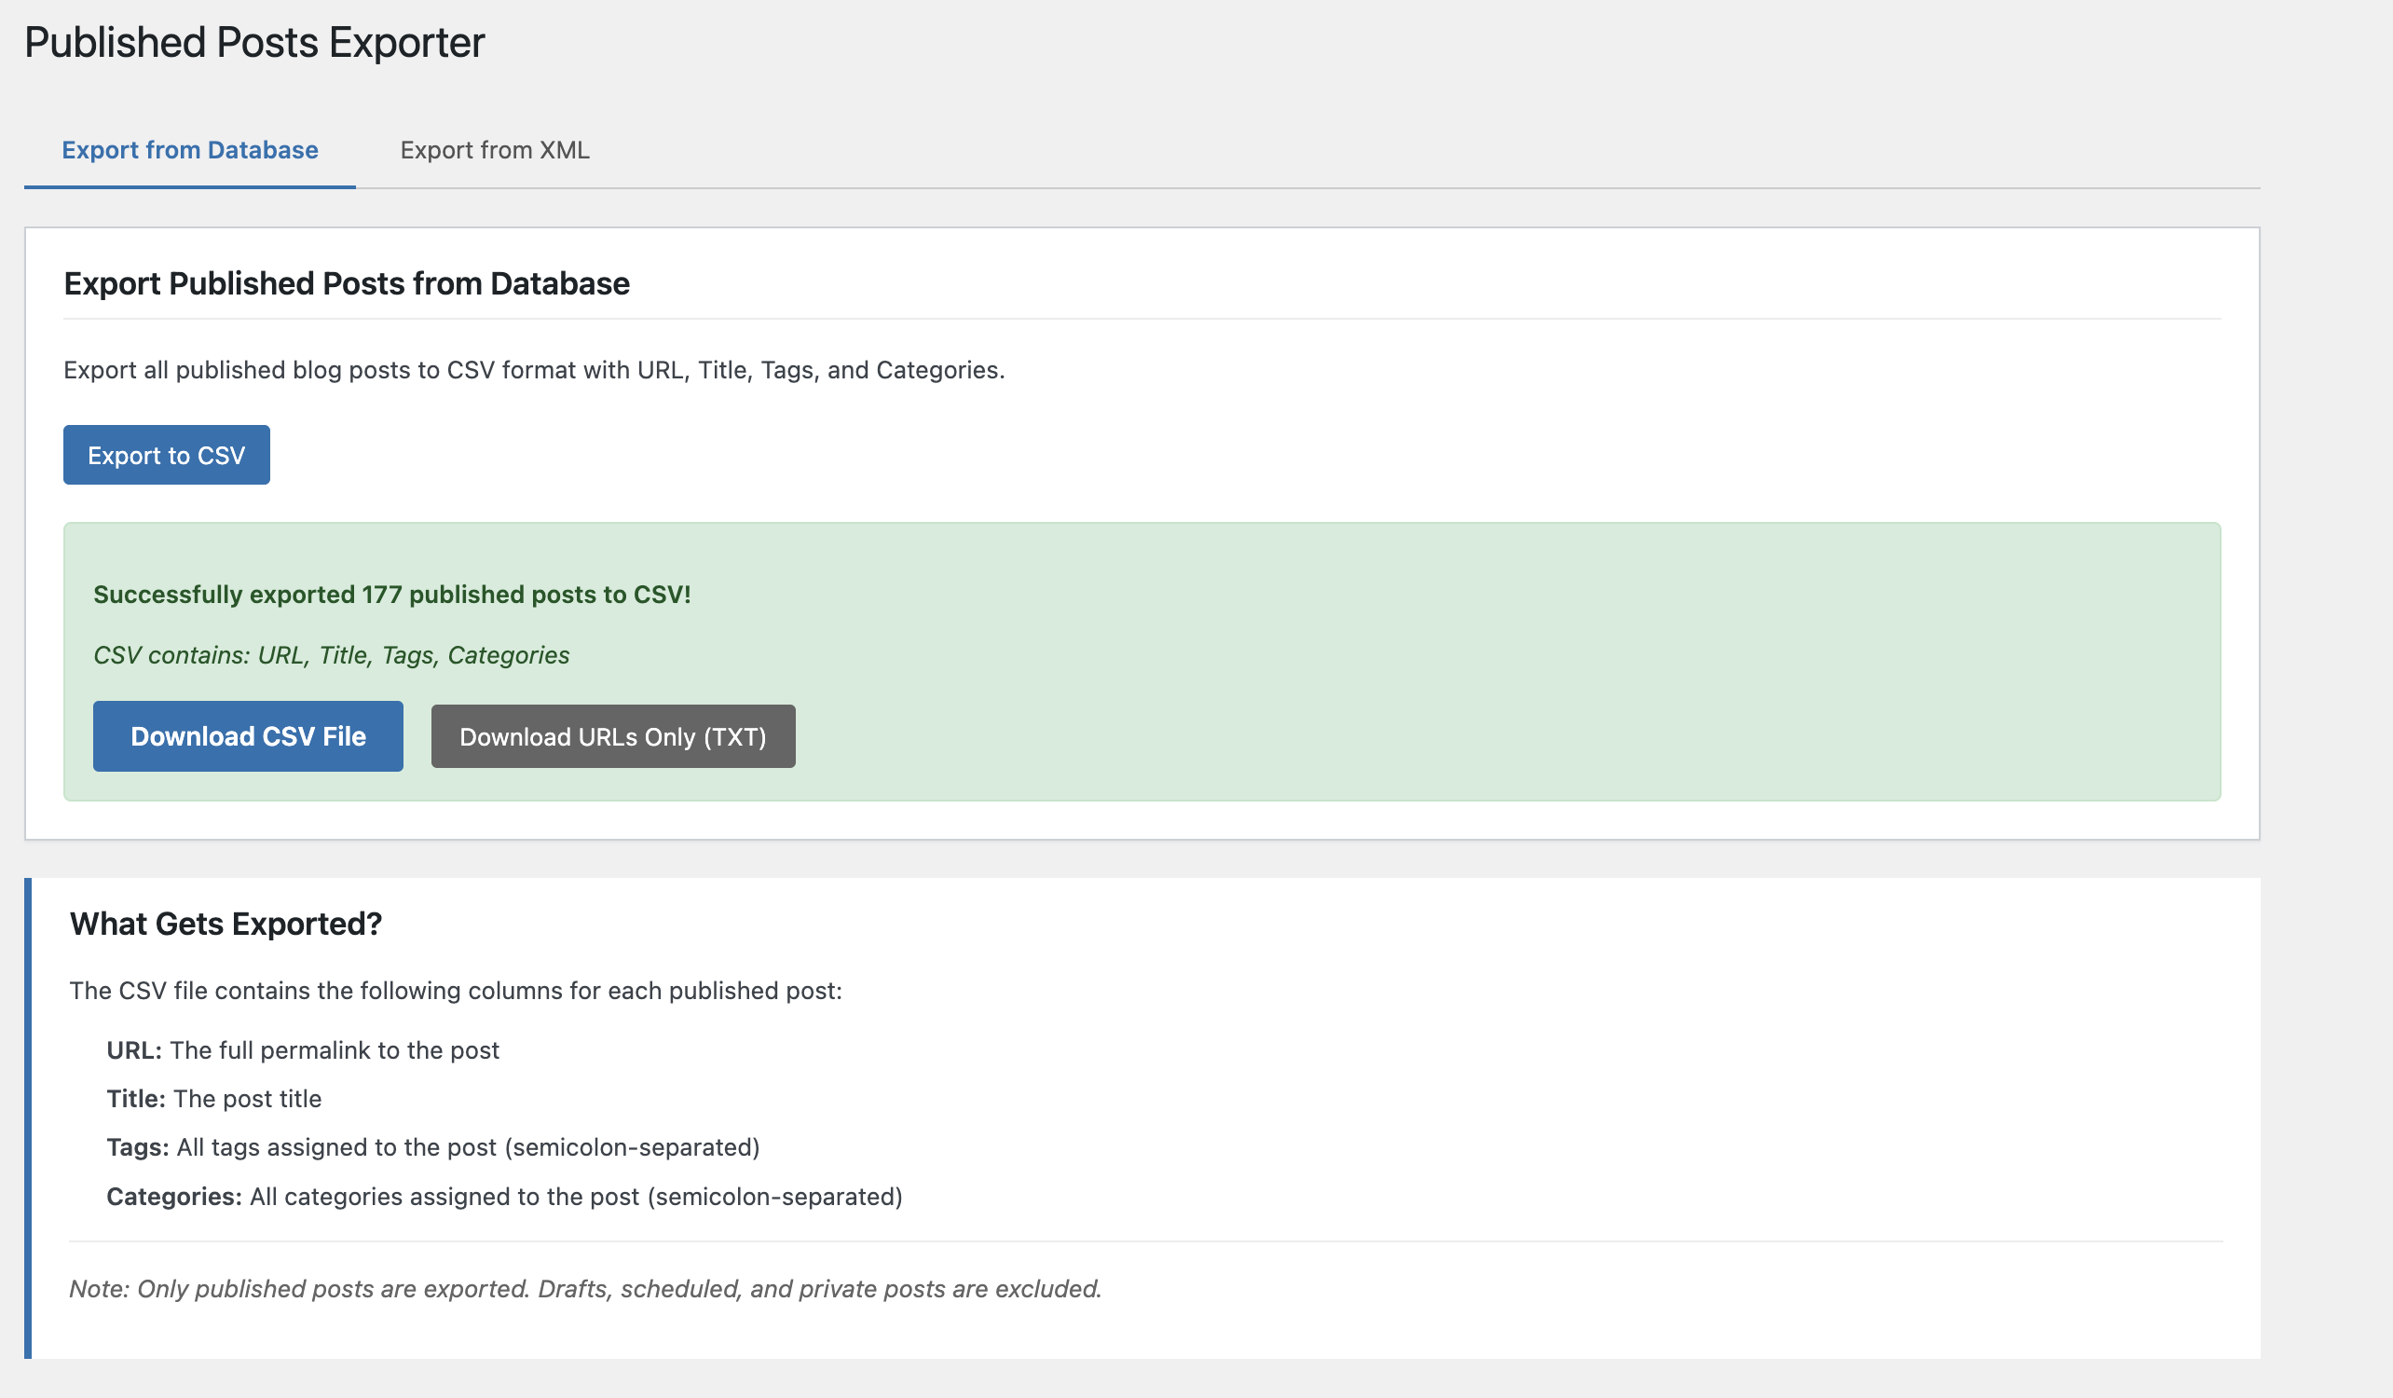Download the CSV file
The image size is (2393, 1398).
tap(248, 736)
